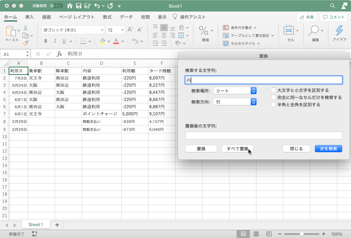Click merge and center icon

(x=181, y=35)
